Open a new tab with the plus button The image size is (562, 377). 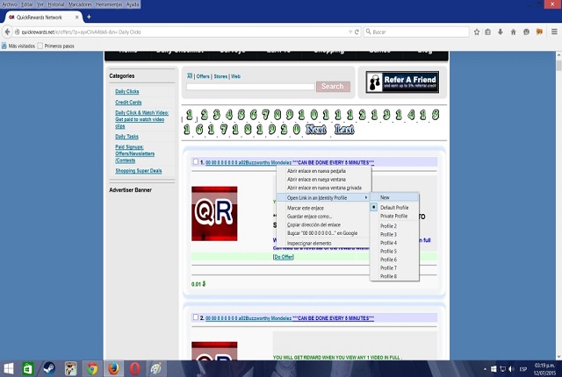89,17
